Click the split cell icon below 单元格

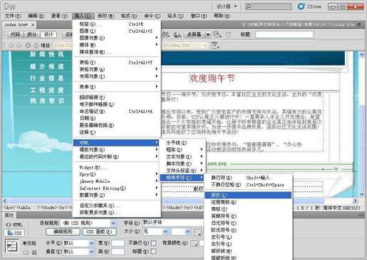click(x=34, y=252)
